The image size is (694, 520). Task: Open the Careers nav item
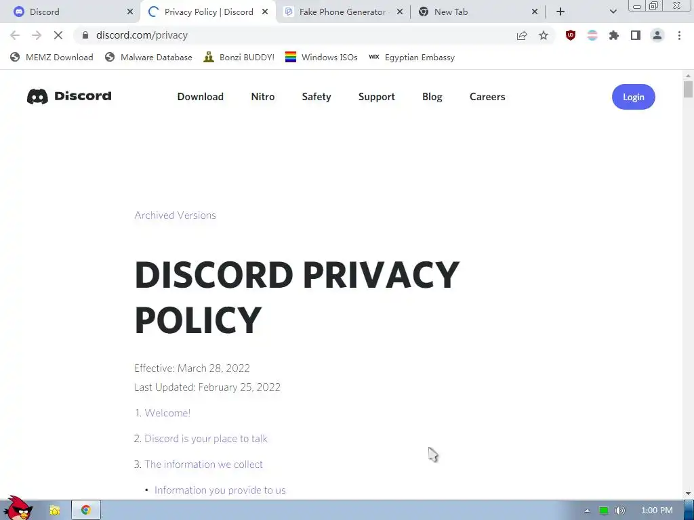487,96
